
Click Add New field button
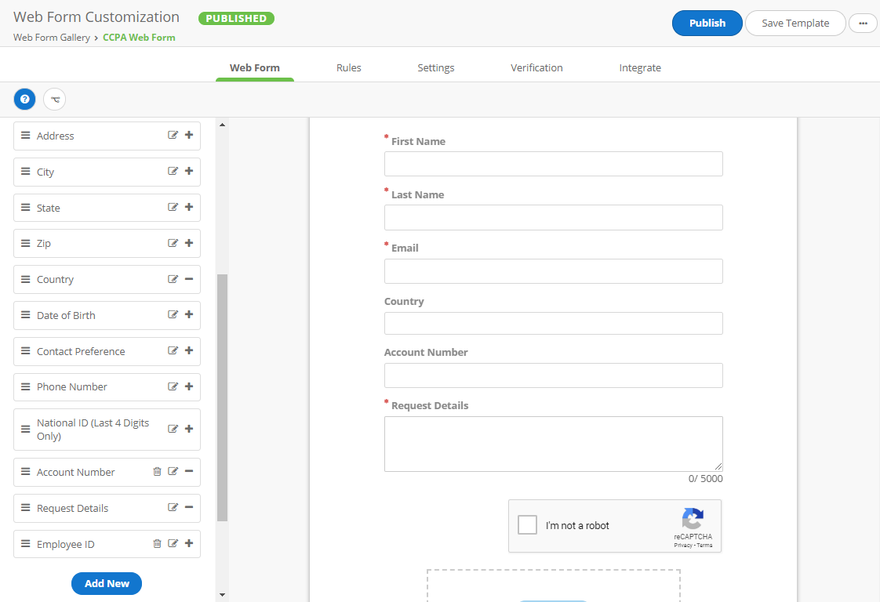pos(107,583)
